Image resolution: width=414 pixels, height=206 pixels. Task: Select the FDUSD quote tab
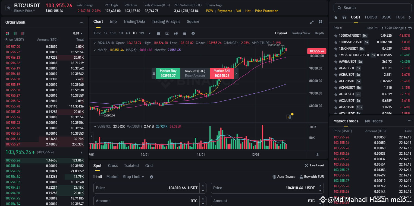tap(371, 17)
